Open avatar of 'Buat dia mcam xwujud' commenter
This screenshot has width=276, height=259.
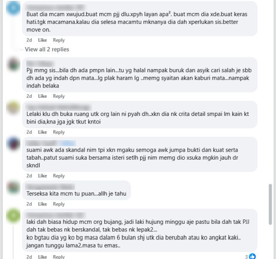tap(13, 8)
